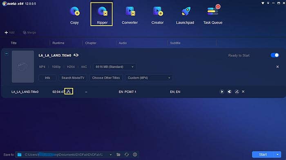Remove the LA_LA_LAND task with X
This screenshot has width=286, height=160.
coord(277,67)
